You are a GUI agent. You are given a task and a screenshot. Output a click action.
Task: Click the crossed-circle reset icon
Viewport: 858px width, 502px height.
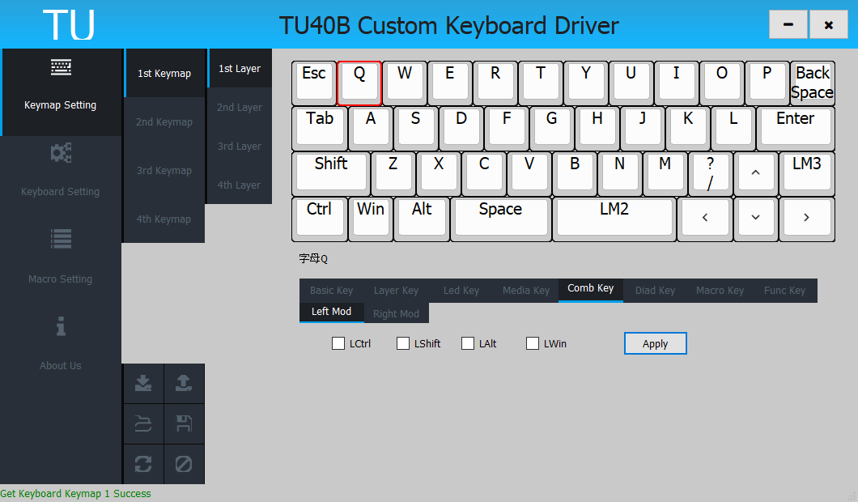coord(183,464)
